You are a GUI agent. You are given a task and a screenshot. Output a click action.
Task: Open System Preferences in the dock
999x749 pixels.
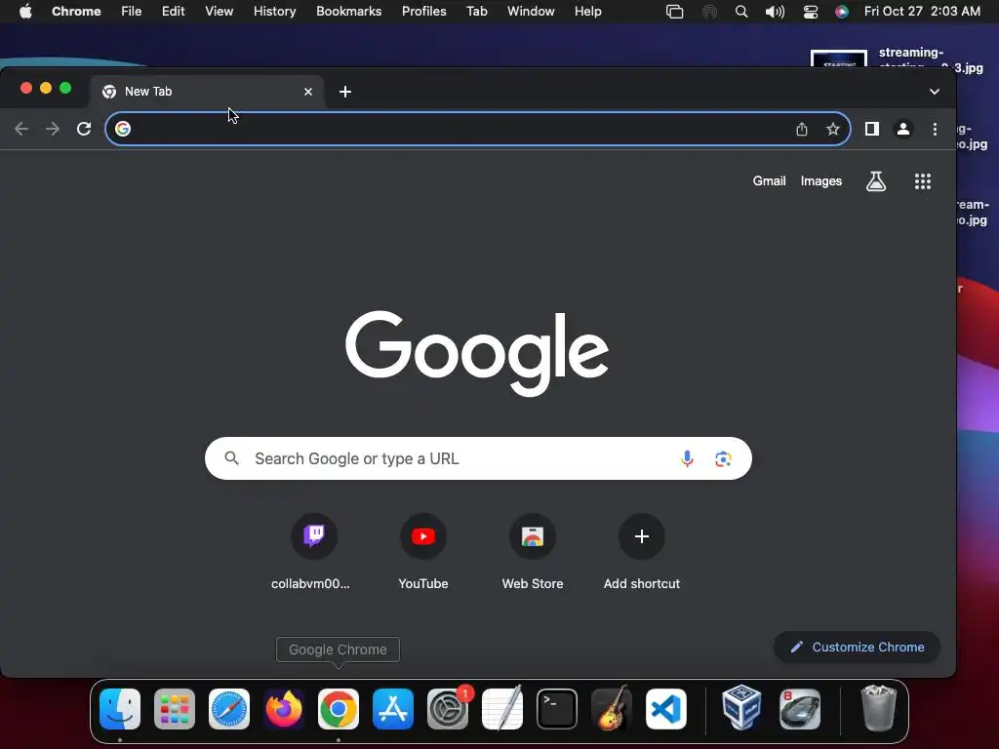(x=448, y=709)
